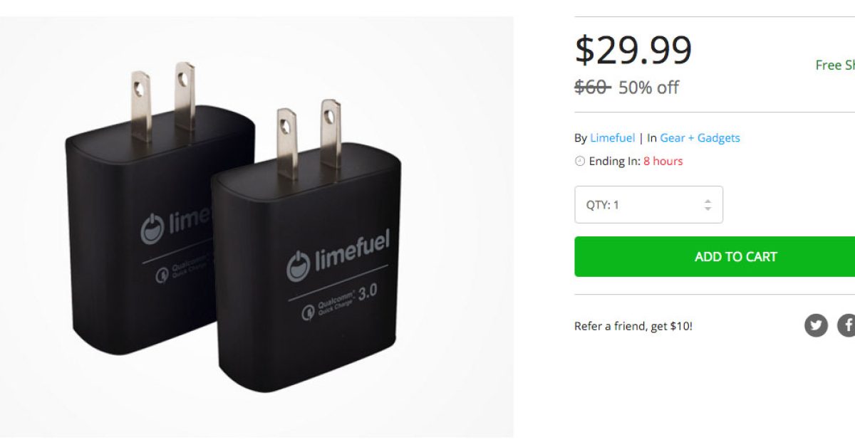
Task: Click the Quick Charge 3.0 badge on the front charger
Action: (337, 299)
